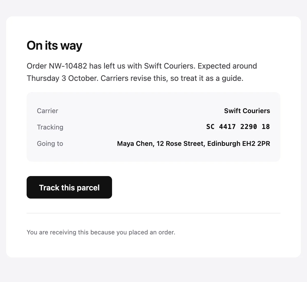
Task: Click the Going to row label
Action: 50,144
